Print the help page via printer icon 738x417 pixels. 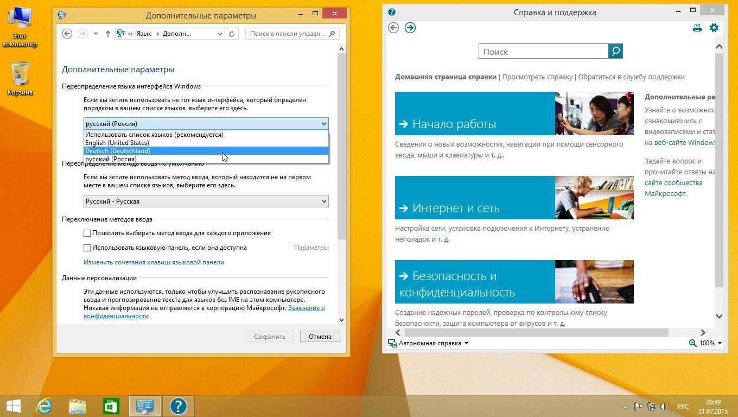697,28
